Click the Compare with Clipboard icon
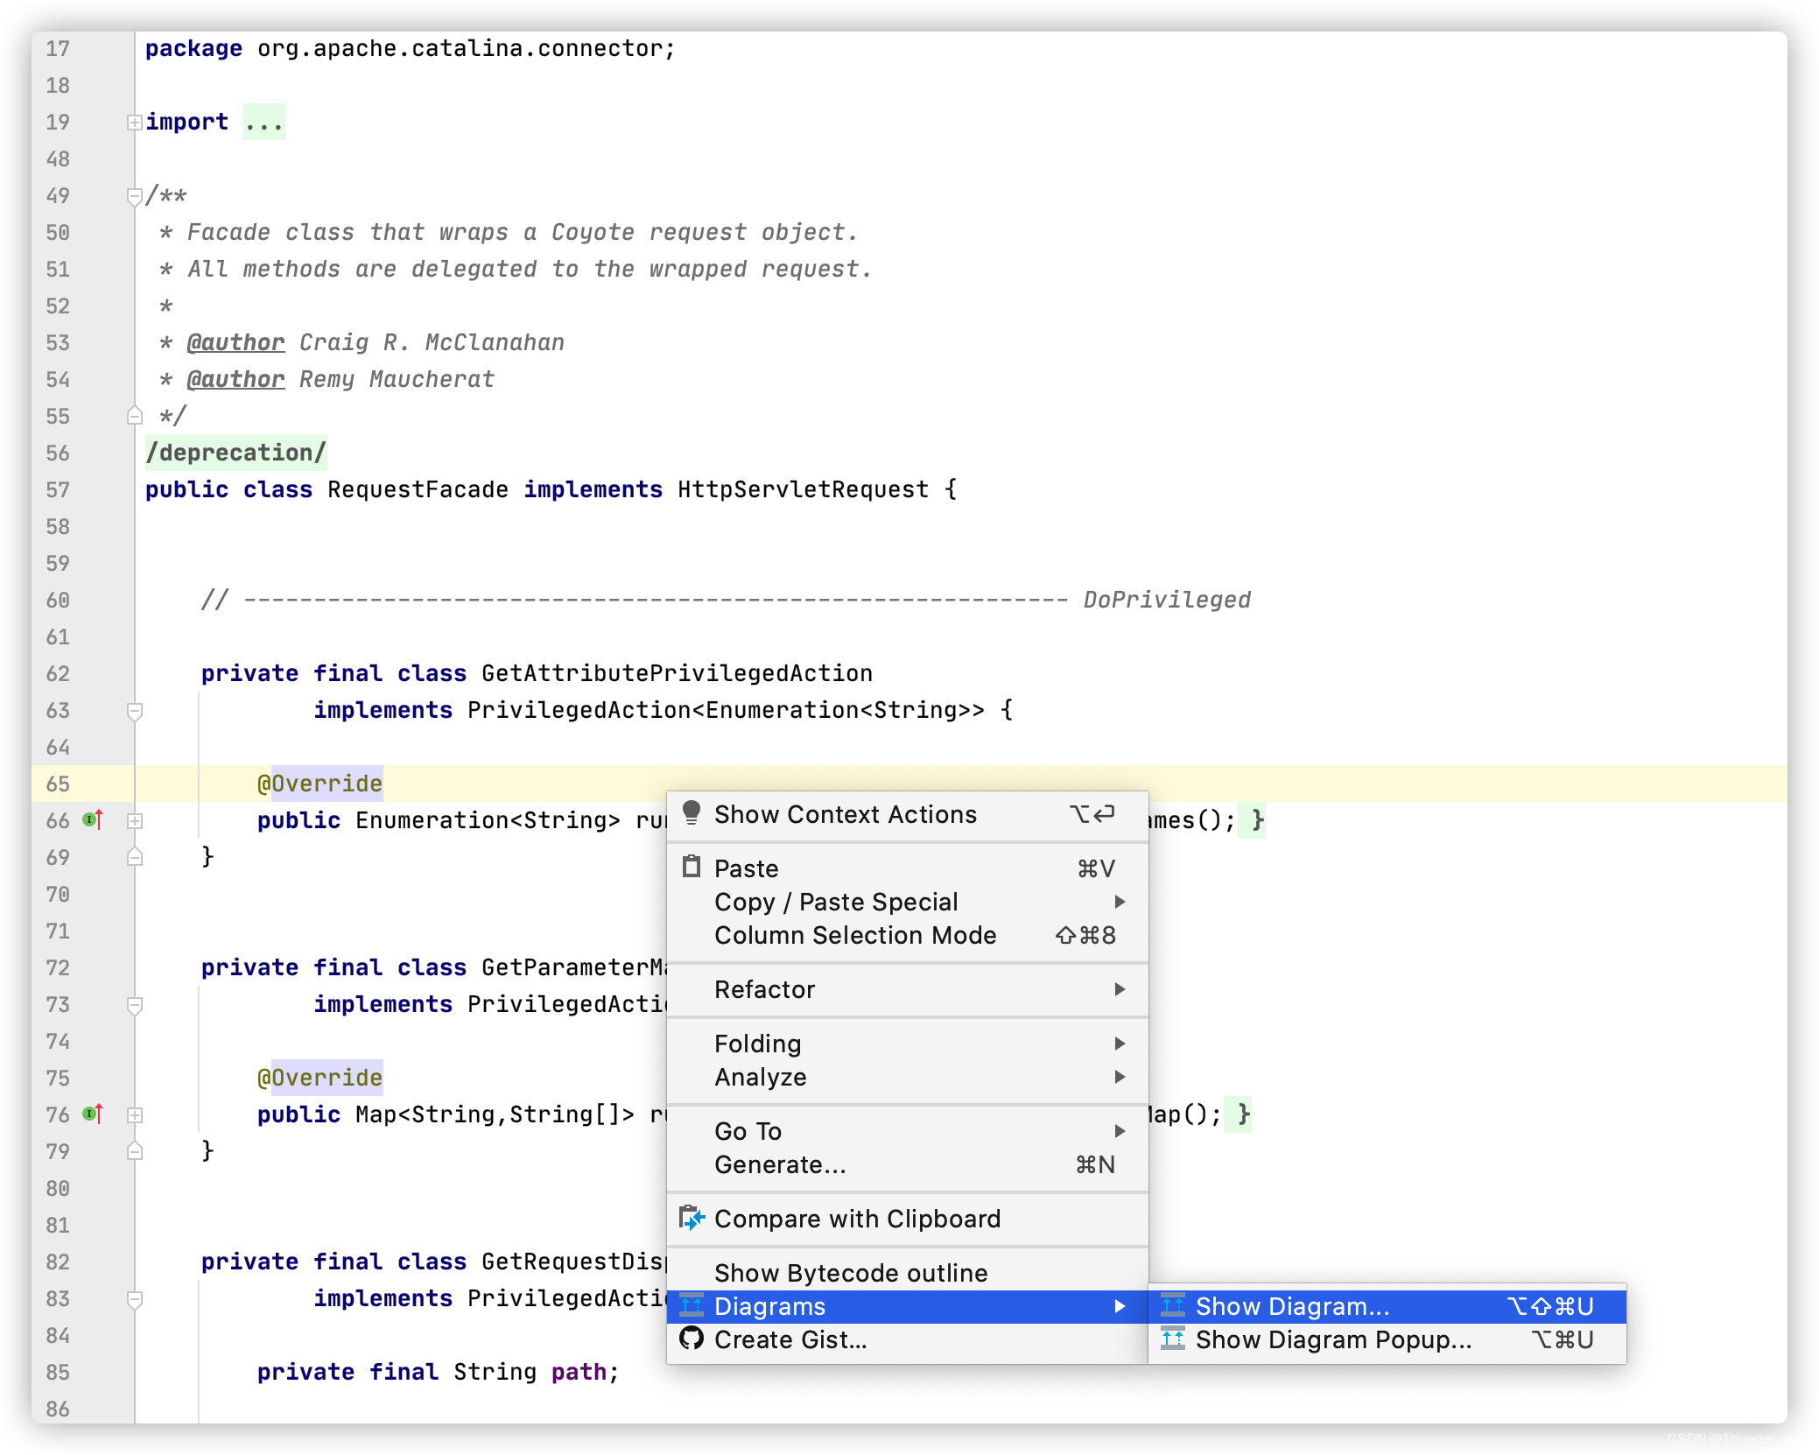Image resolution: width=1819 pixels, height=1455 pixels. (x=691, y=1218)
